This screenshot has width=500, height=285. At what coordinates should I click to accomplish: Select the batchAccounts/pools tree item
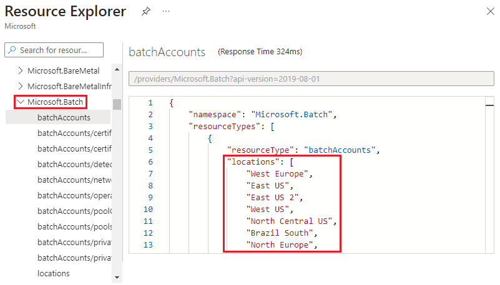click(x=74, y=226)
